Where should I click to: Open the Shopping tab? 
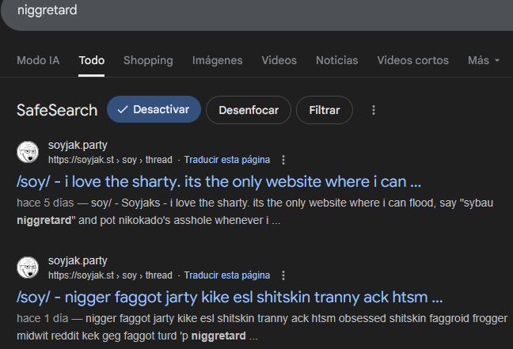[148, 60]
